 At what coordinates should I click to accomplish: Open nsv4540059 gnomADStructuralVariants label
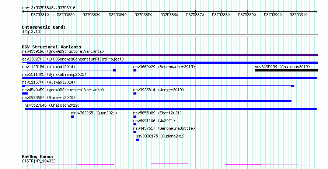point(63,90)
